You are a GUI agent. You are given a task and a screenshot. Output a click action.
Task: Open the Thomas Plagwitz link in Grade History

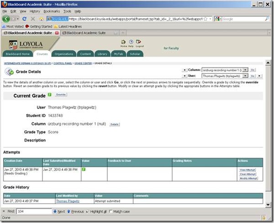click(67, 201)
